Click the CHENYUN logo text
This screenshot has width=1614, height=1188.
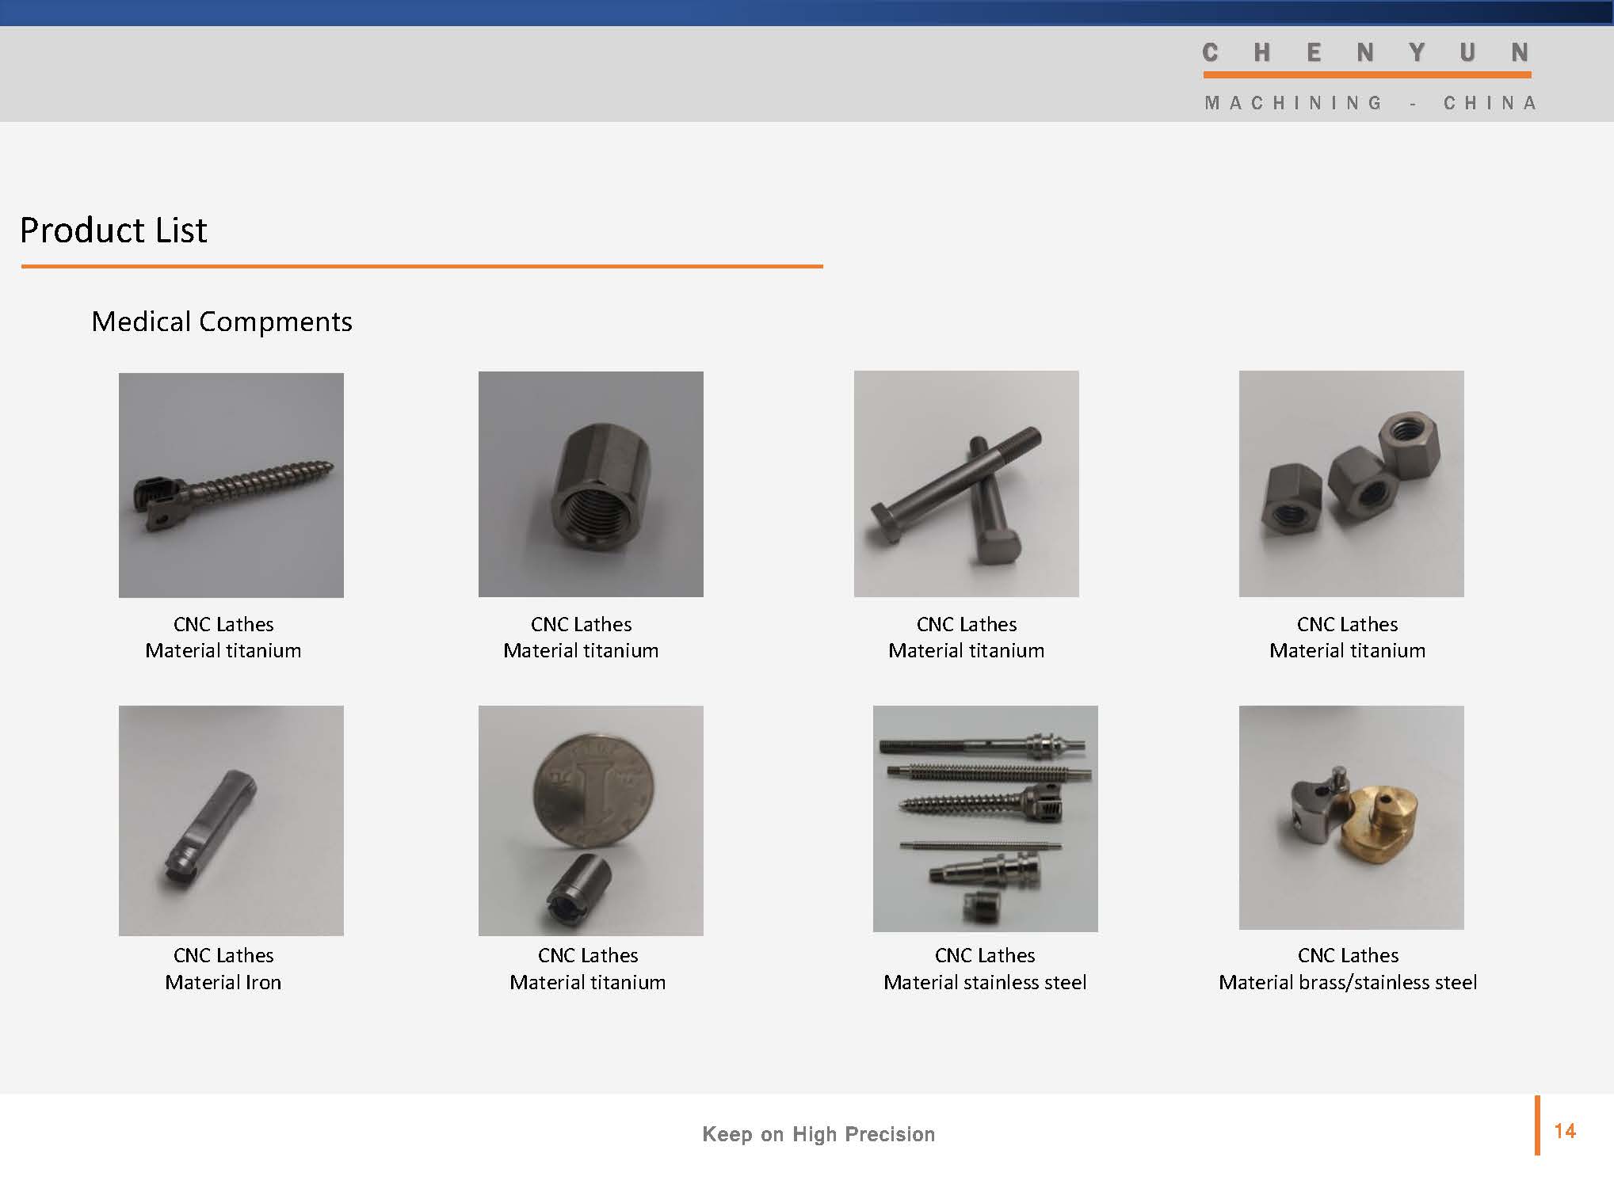1366,53
